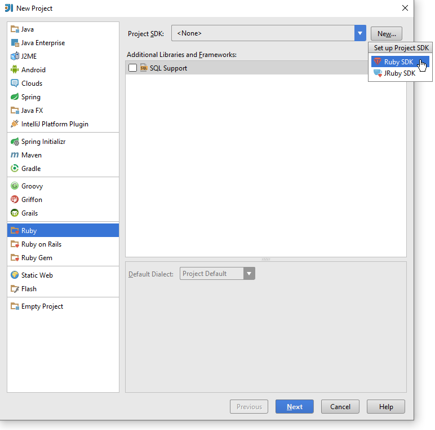Click the New... SDK button
The width and height of the screenshot is (435, 430).
(x=387, y=34)
